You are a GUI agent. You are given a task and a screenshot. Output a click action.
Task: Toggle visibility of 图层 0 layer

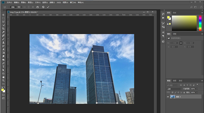pyautogui.click(x=168, y=97)
